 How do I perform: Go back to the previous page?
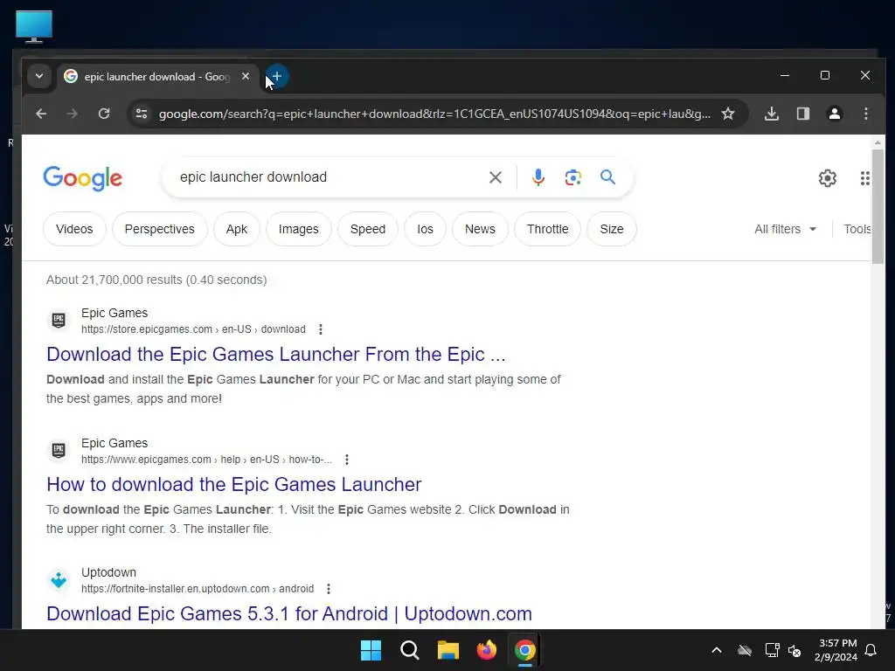pyautogui.click(x=41, y=114)
